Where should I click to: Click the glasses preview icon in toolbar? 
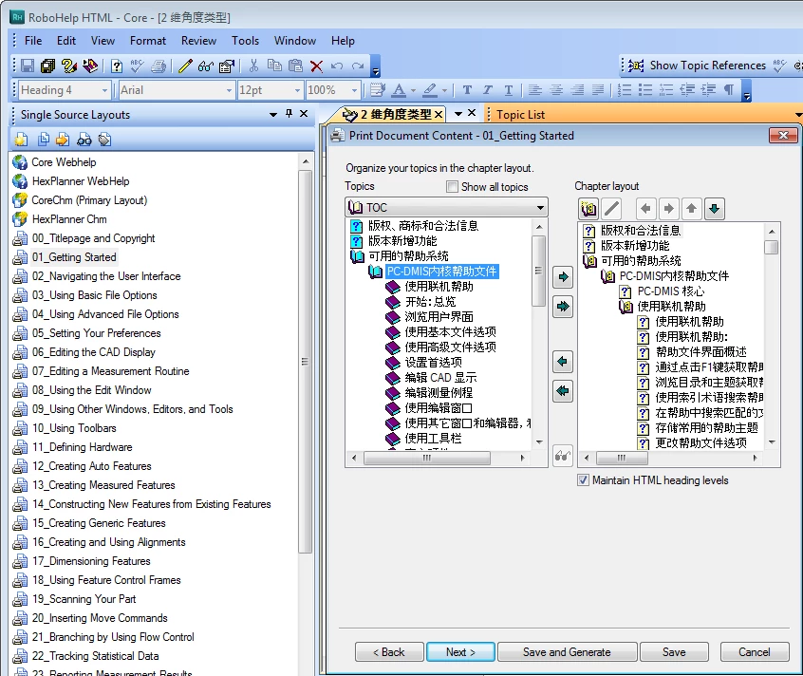coord(206,66)
